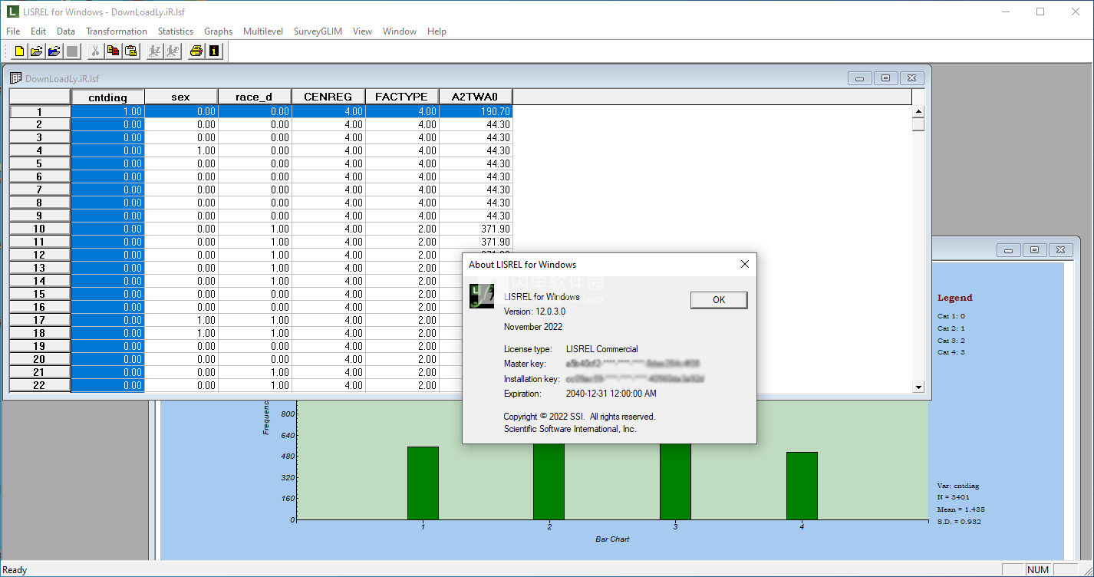Click the LISREL logo in About dialog
1094x577 pixels.
(x=482, y=295)
